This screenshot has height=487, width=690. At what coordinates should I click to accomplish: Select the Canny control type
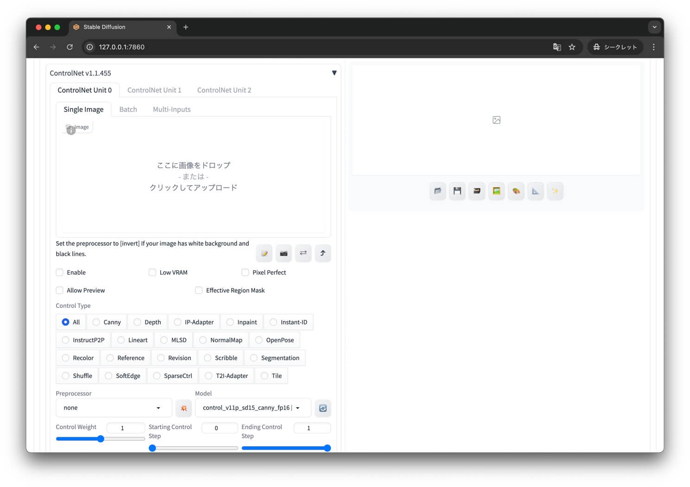(107, 322)
